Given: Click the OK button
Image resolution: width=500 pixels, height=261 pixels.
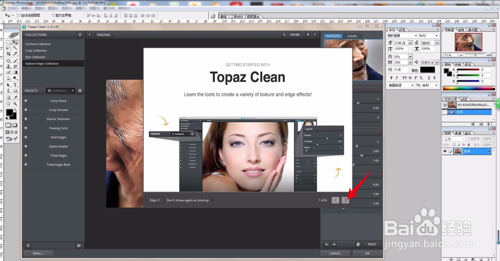Looking at the screenshot, I should pos(367,253).
